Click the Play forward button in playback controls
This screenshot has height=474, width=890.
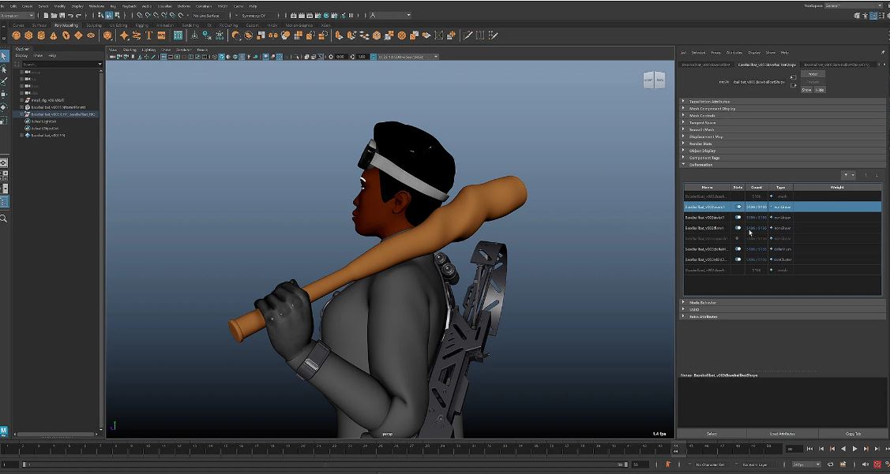(854, 449)
